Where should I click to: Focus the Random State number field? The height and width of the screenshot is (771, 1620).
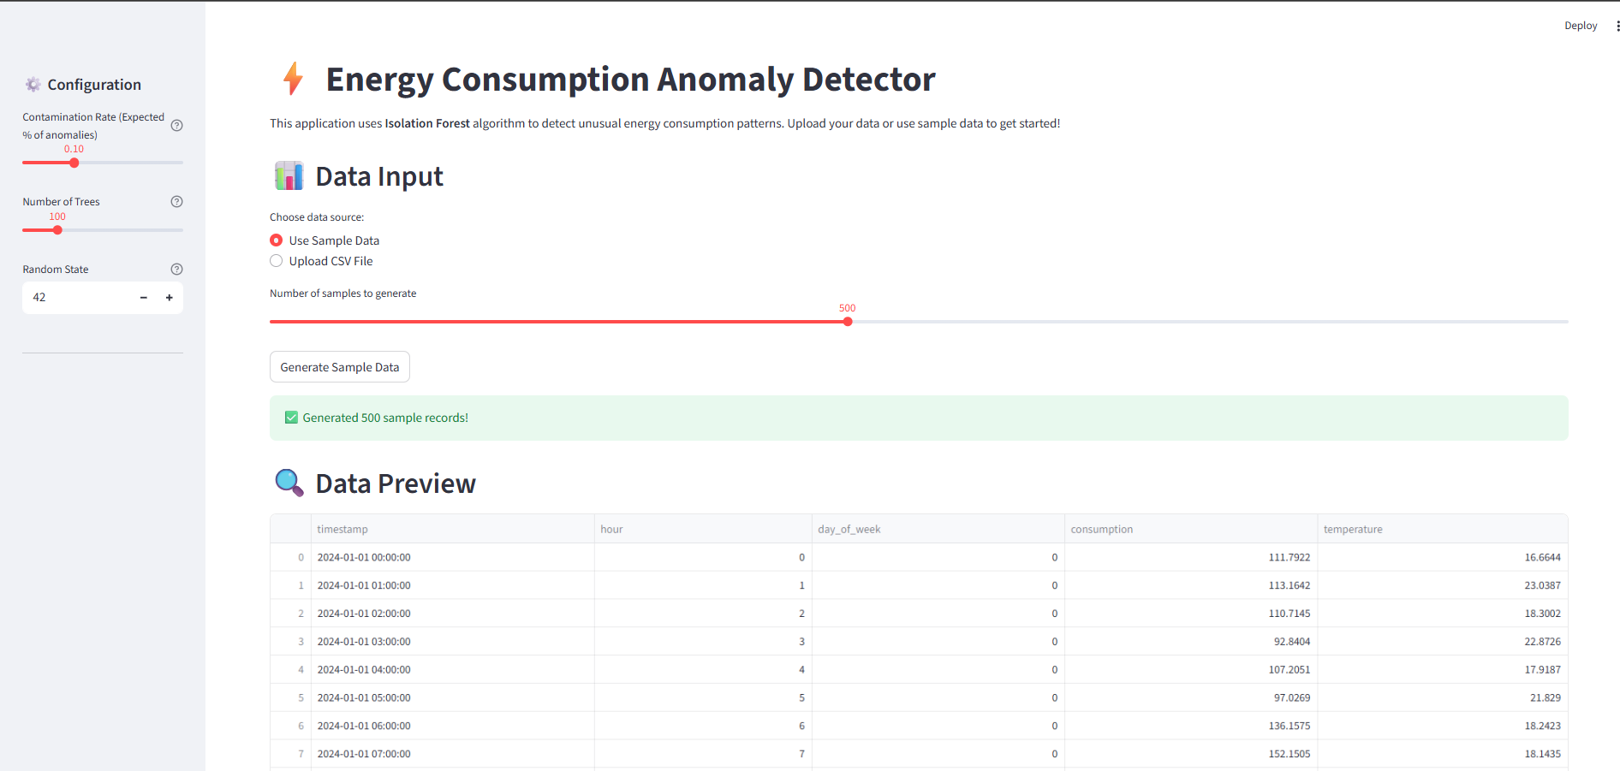click(x=77, y=298)
